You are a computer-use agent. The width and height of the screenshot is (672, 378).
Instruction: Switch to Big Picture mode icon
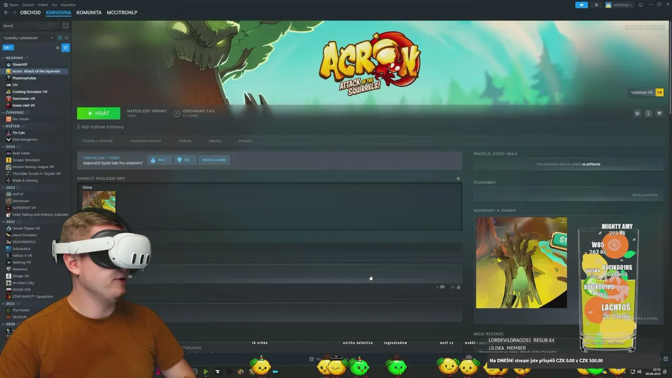tap(640, 5)
